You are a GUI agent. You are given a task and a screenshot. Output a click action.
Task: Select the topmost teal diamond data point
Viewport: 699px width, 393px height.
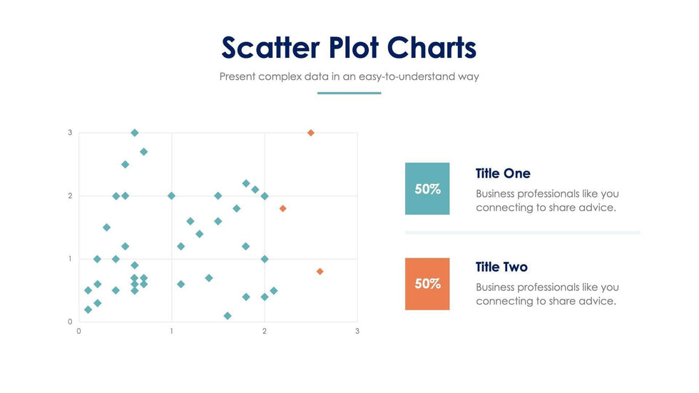[135, 133]
